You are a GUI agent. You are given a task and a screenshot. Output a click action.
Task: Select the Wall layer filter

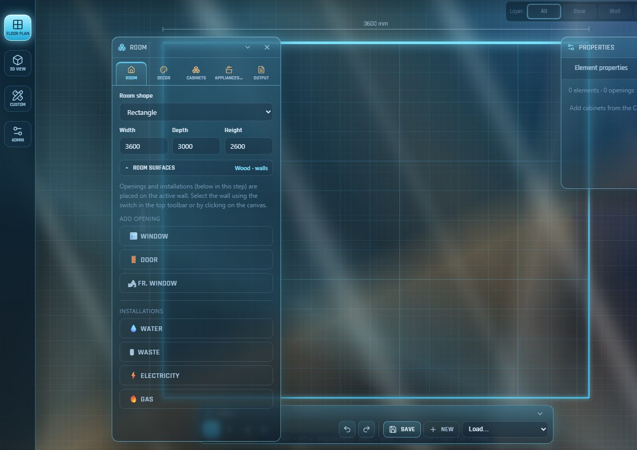coord(615,11)
